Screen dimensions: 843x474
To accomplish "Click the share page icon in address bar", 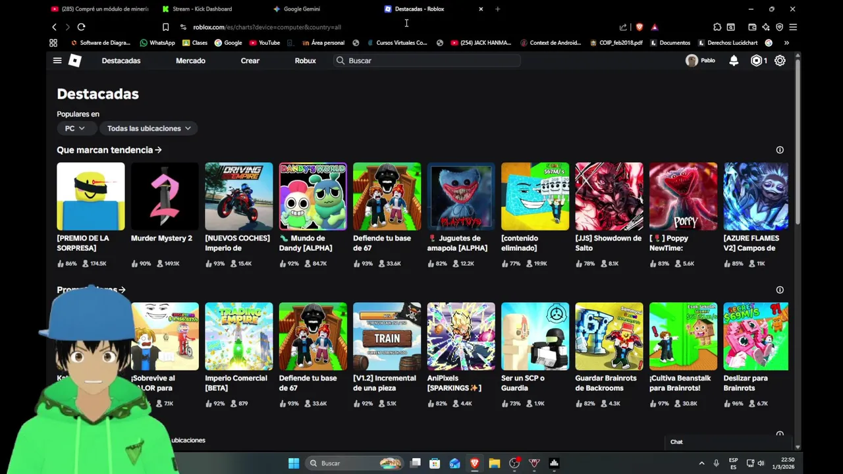I will pyautogui.click(x=623, y=27).
